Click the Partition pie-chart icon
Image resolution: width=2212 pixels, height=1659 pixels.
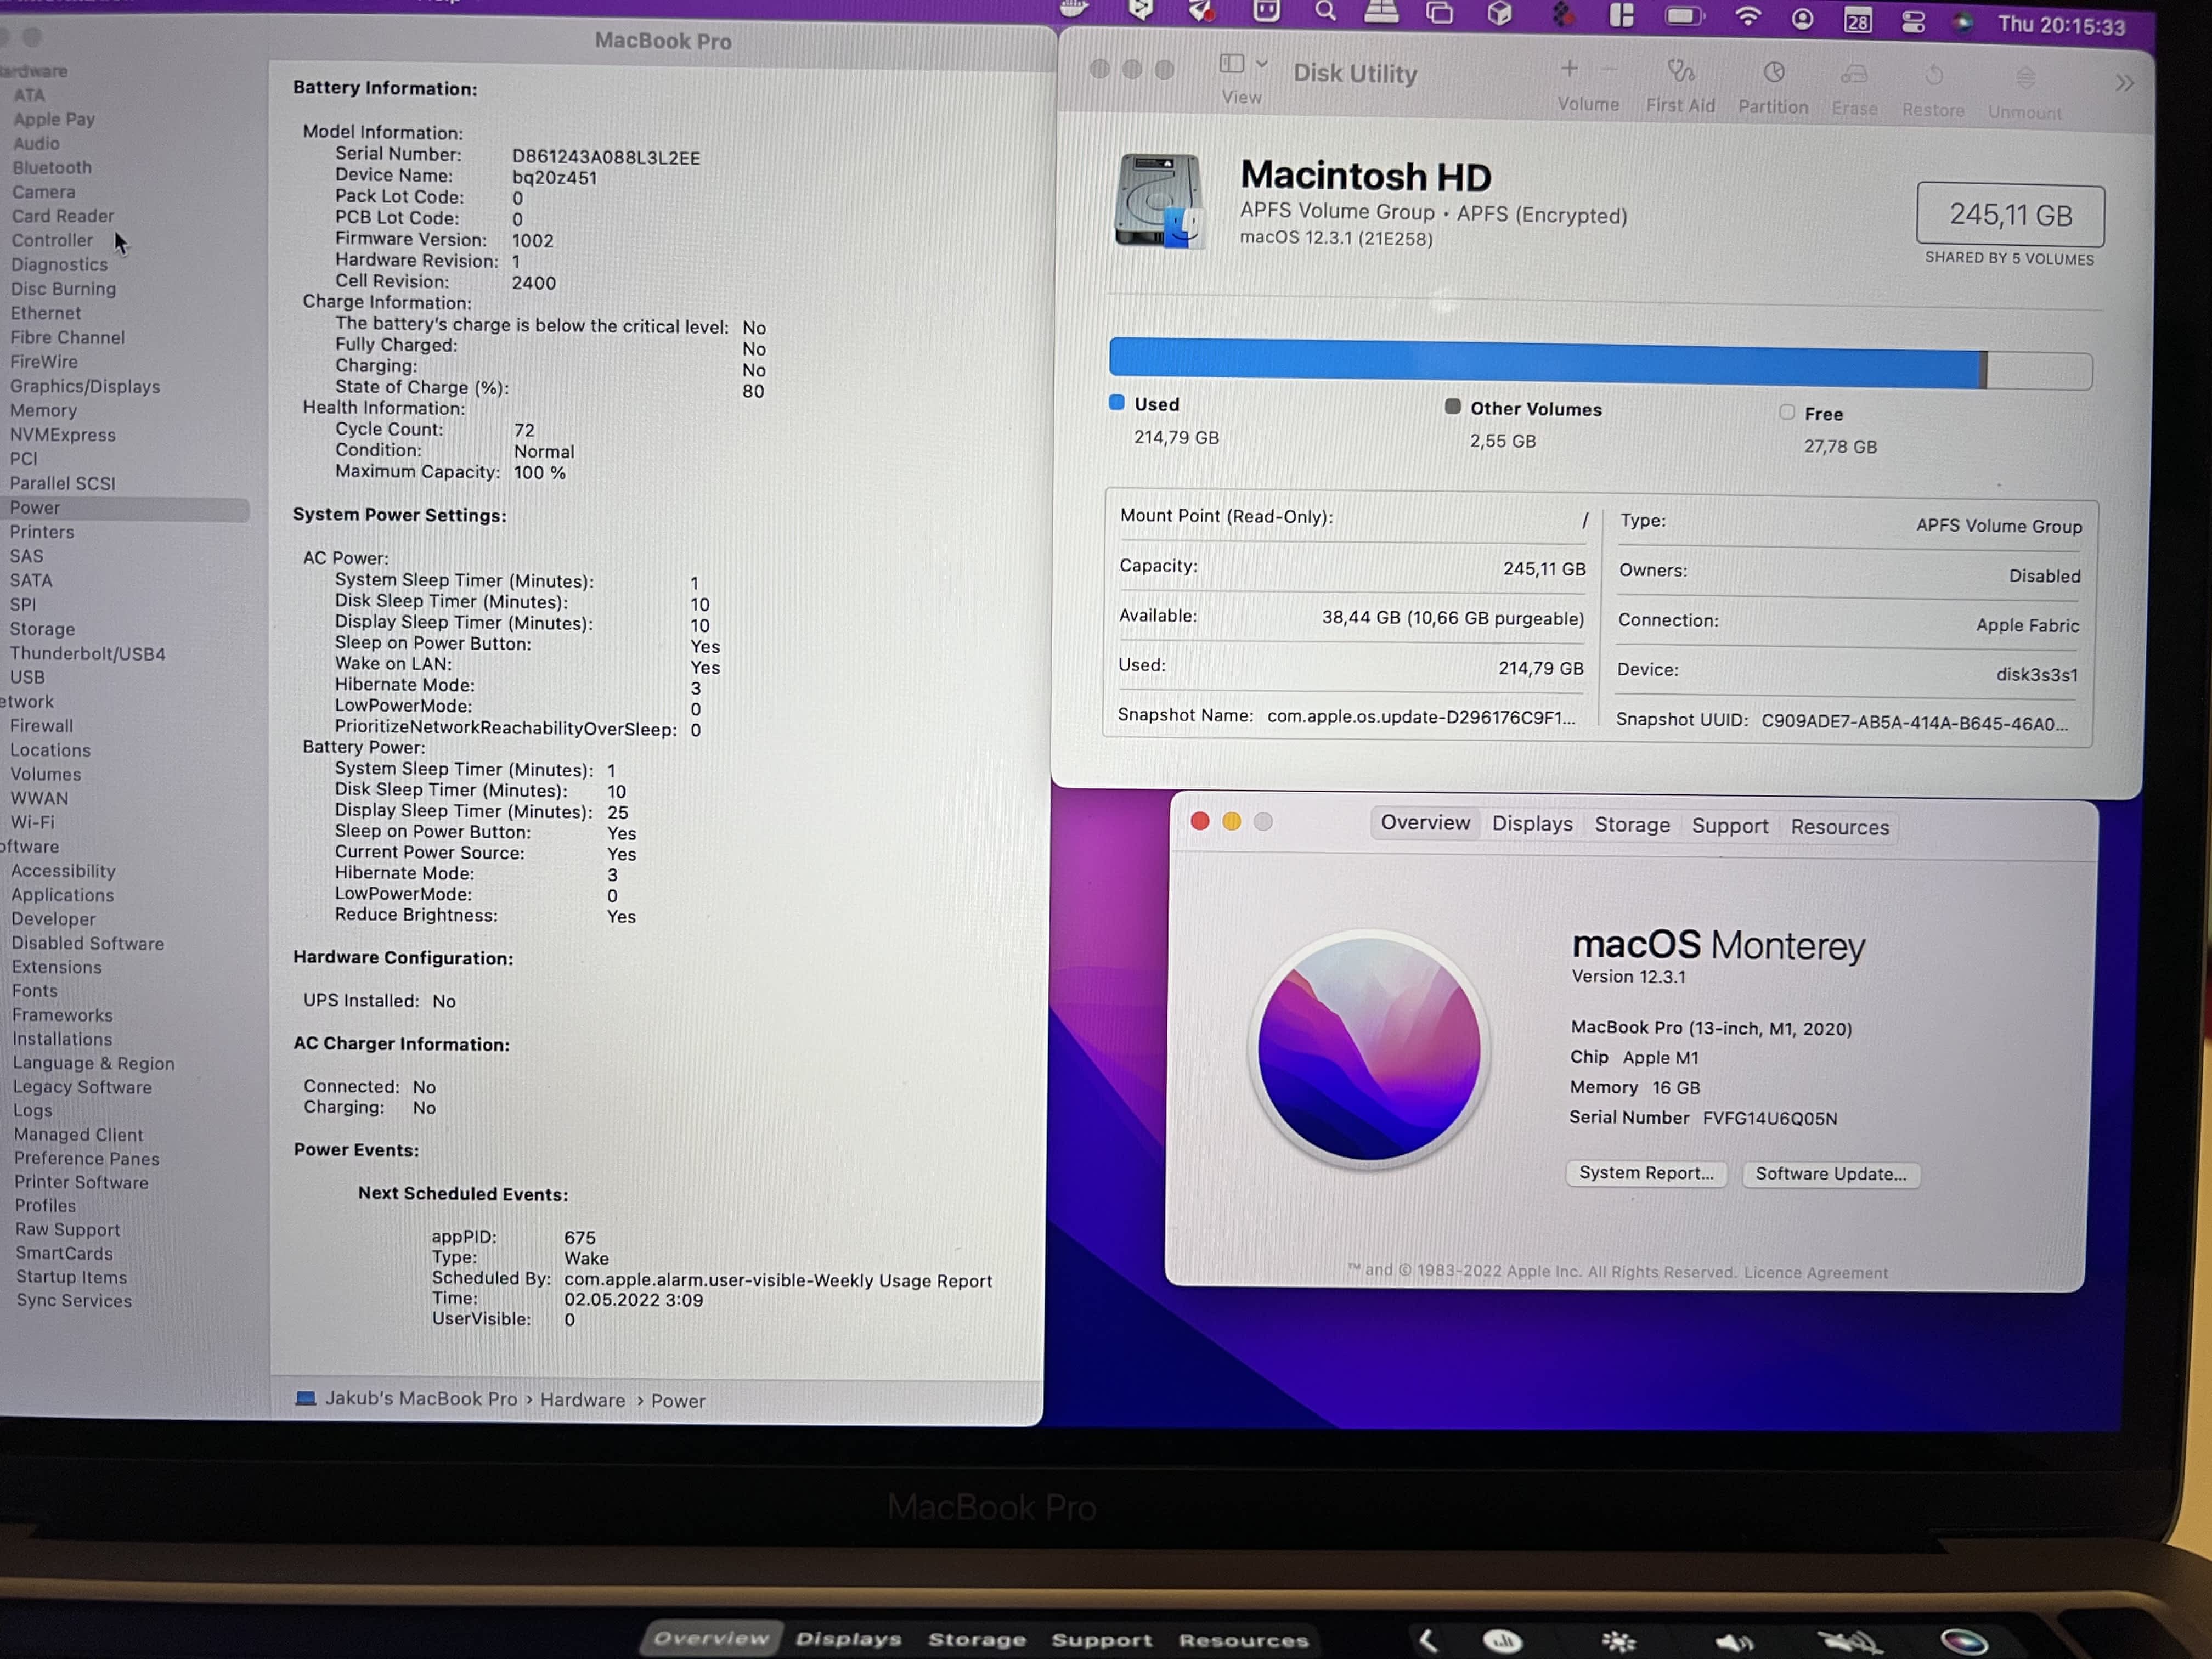pos(1773,73)
